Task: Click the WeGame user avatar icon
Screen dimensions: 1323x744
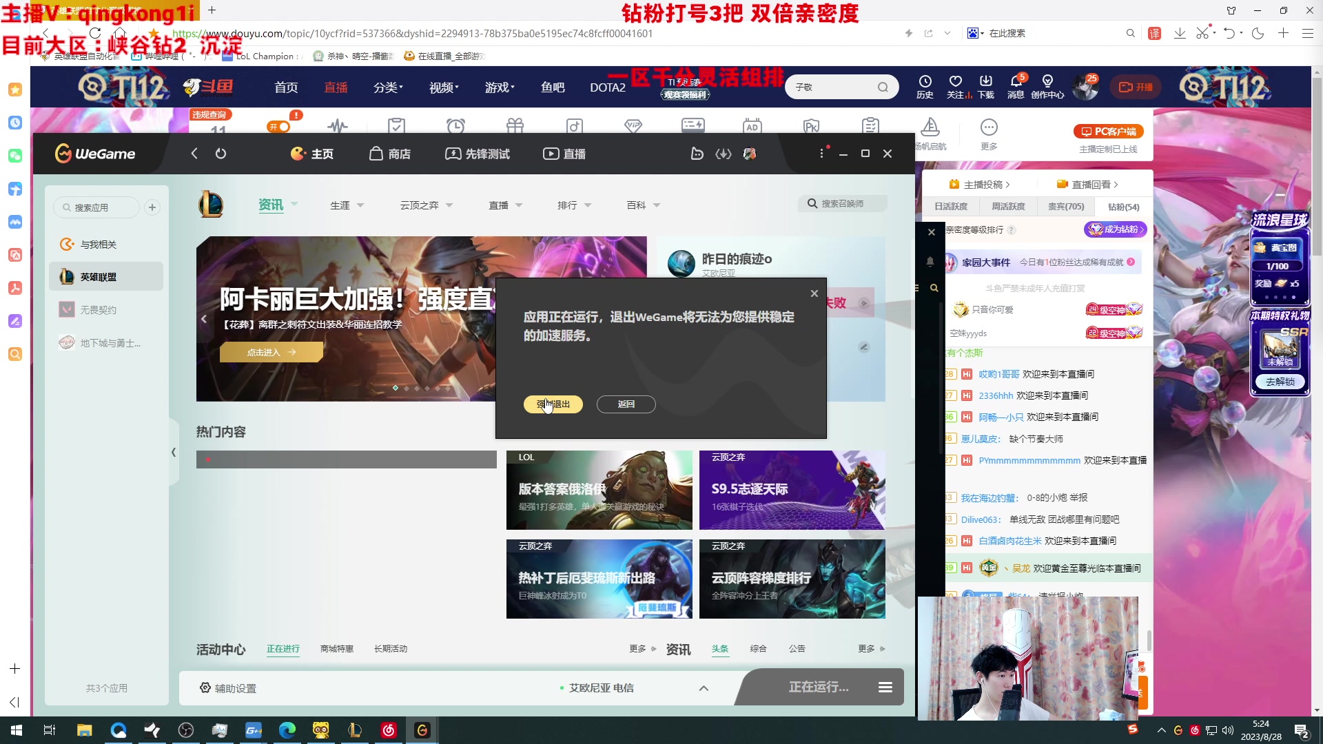Action: pyautogui.click(x=750, y=154)
